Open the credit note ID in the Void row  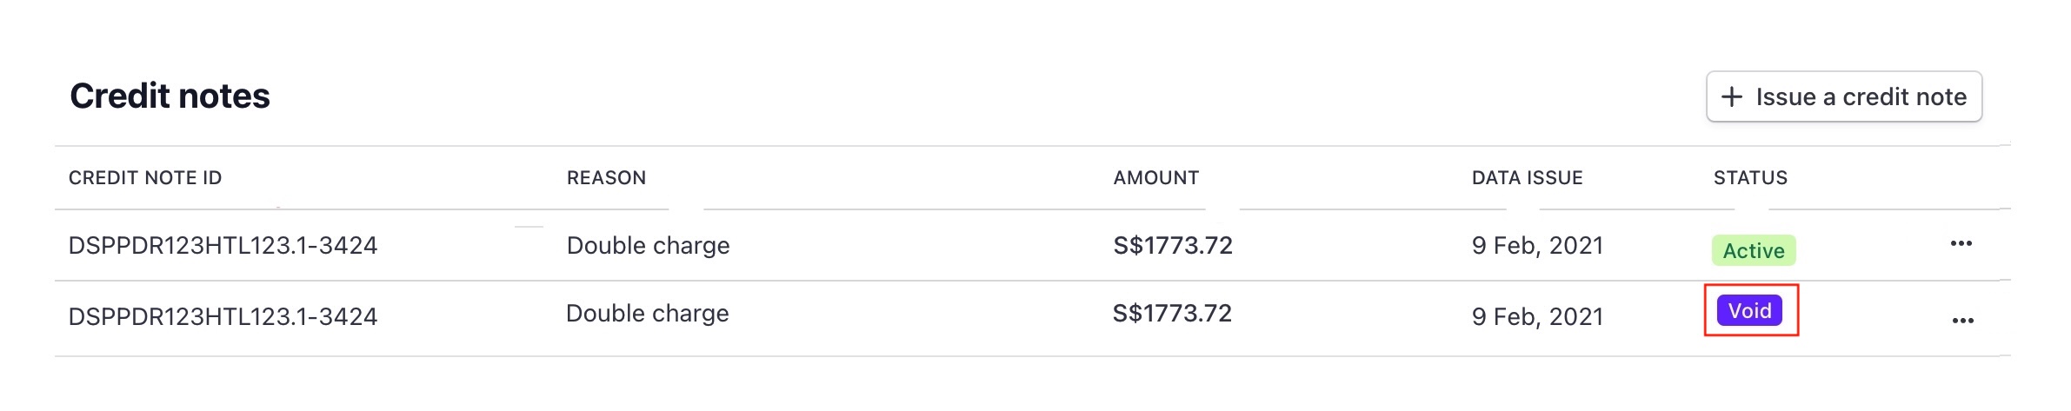(223, 316)
